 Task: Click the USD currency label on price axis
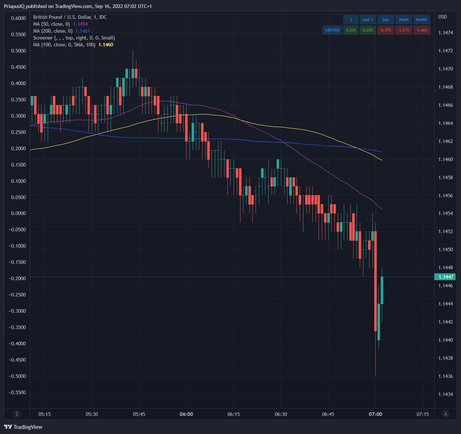[443, 17]
